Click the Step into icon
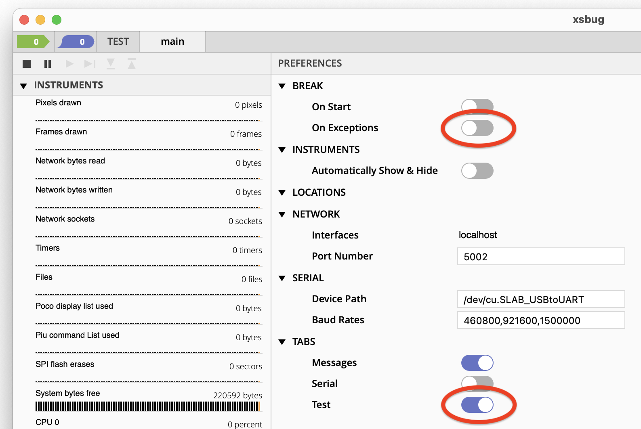The image size is (641, 429). pyautogui.click(x=111, y=64)
